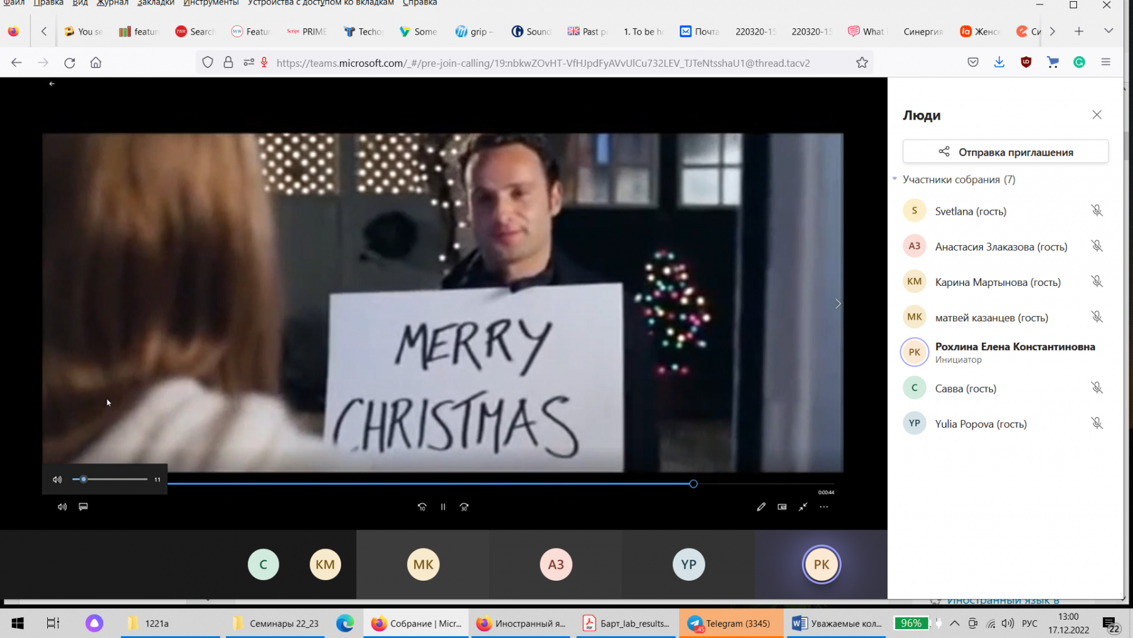Open a new browser tab with plus button
Image resolution: width=1133 pixels, height=638 pixels.
point(1079,31)
